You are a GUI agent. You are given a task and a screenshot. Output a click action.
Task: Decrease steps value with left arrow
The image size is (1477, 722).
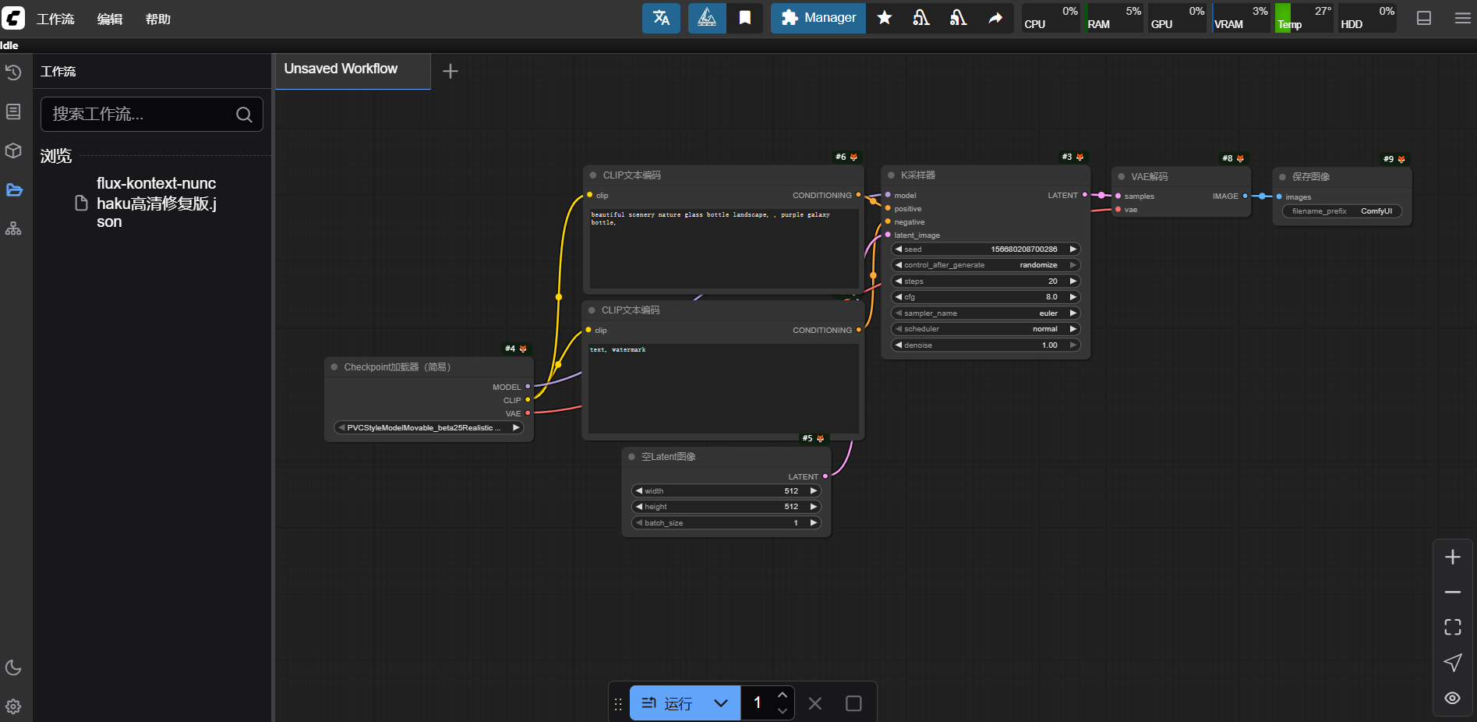point(899,281)
